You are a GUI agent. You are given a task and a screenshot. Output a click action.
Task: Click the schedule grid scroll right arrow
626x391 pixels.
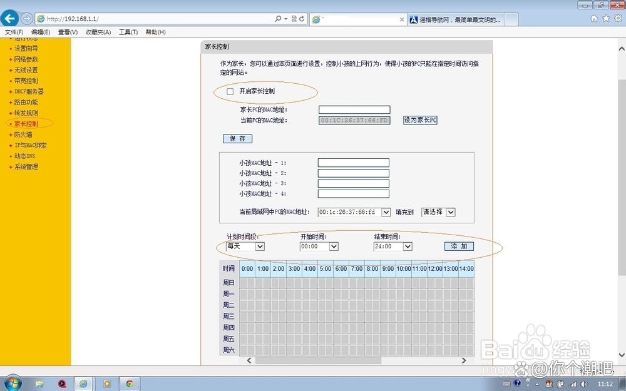(463, 360)
